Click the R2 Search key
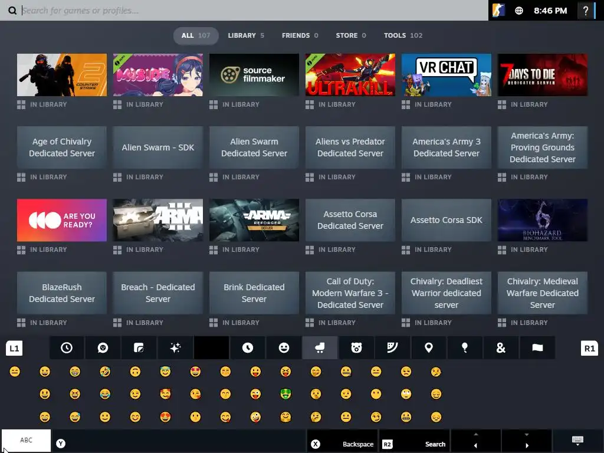Viewport: 604px width, 453px height. [x=415, y=441]
